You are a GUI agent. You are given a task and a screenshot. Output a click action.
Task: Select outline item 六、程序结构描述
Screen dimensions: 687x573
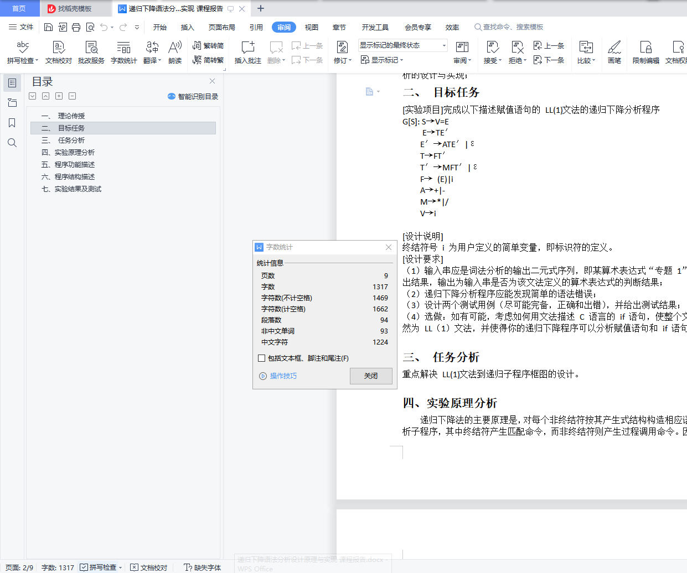123,176
